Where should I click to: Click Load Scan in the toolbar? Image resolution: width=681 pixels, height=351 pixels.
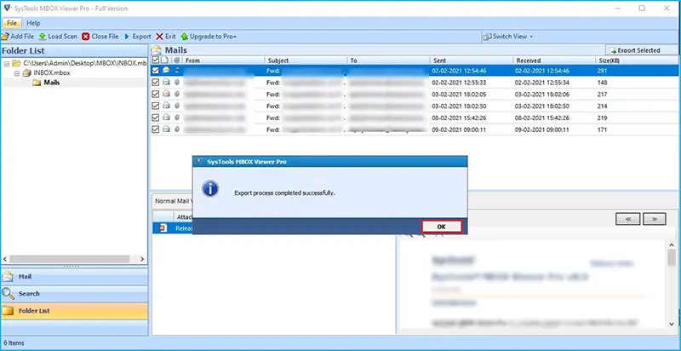pos(58,37)
